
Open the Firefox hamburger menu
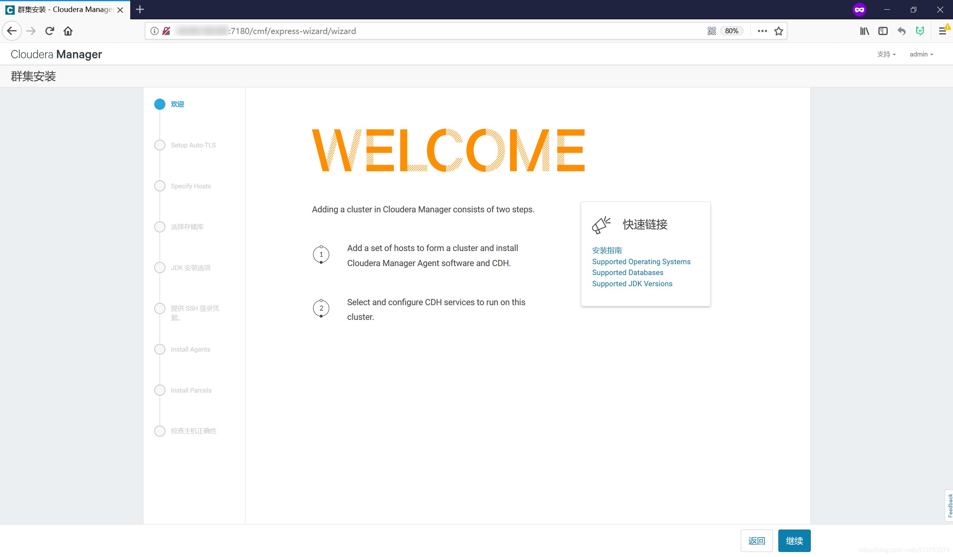[943, 31]
